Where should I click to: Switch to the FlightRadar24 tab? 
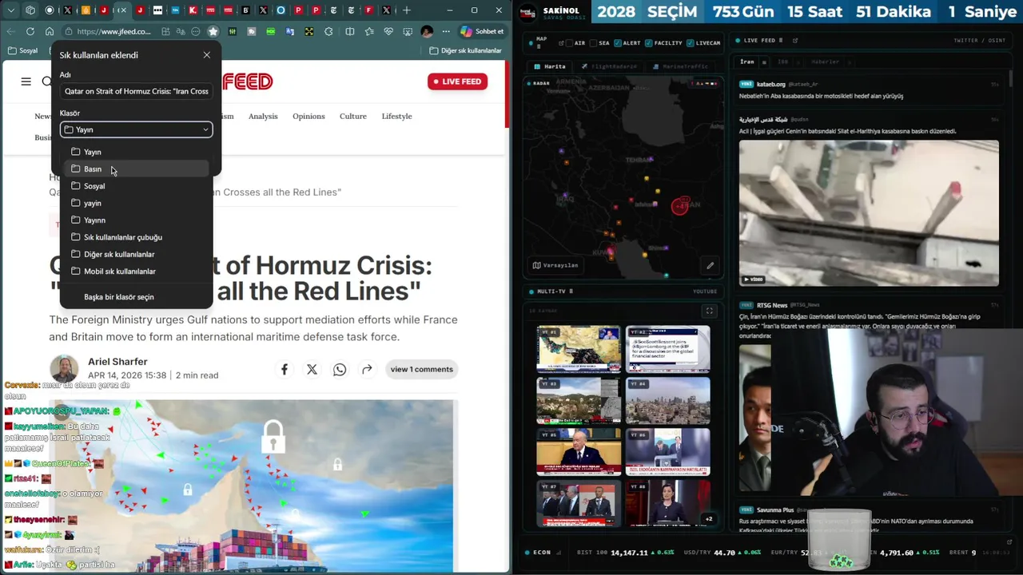611,66
